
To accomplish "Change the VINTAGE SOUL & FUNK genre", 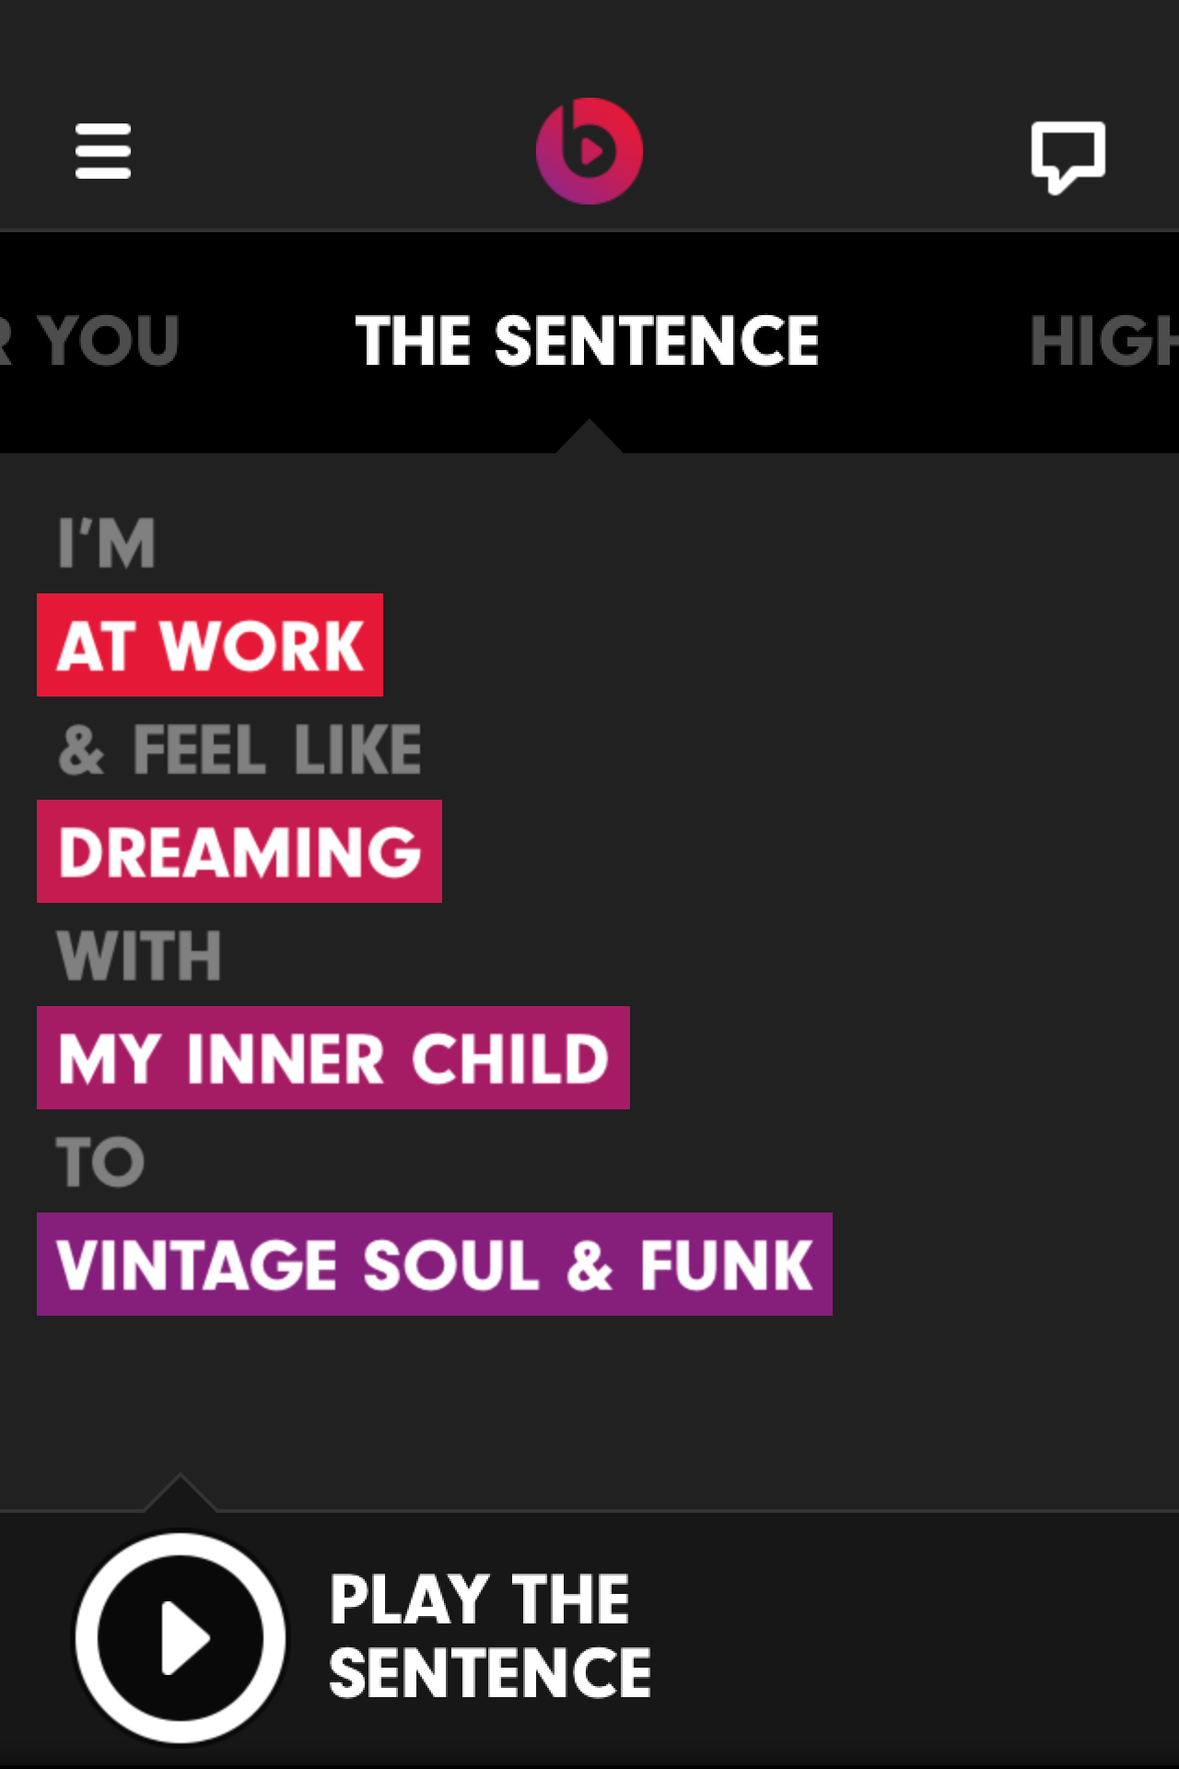I will (435, 1264).
